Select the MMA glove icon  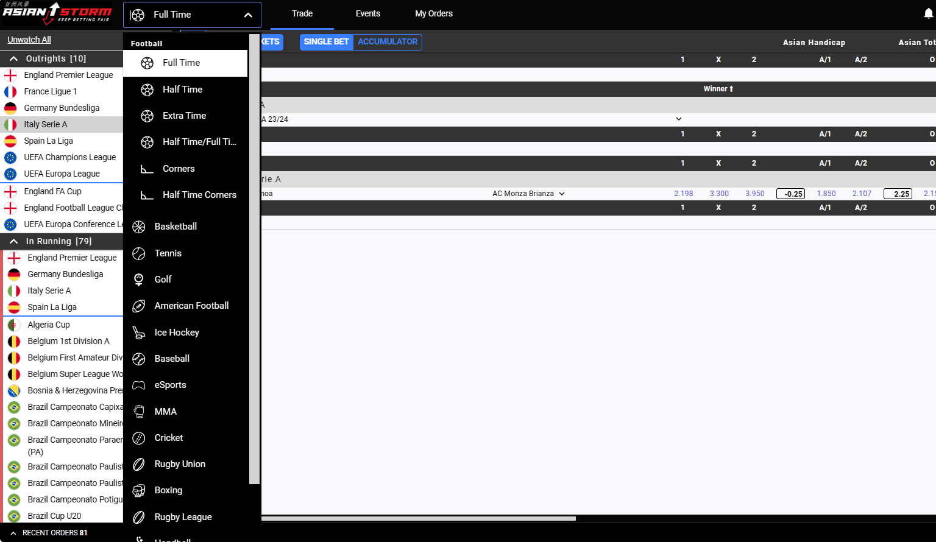coord(139,412)
